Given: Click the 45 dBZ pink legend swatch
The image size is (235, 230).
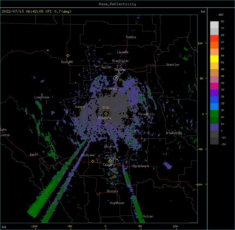Looking at the screenshot, I should 214,79.
